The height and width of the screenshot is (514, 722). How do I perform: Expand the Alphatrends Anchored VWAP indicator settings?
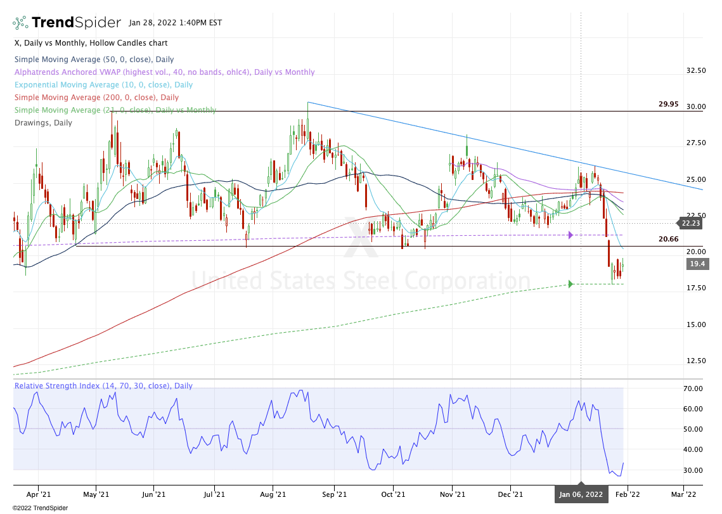point(164,72)
